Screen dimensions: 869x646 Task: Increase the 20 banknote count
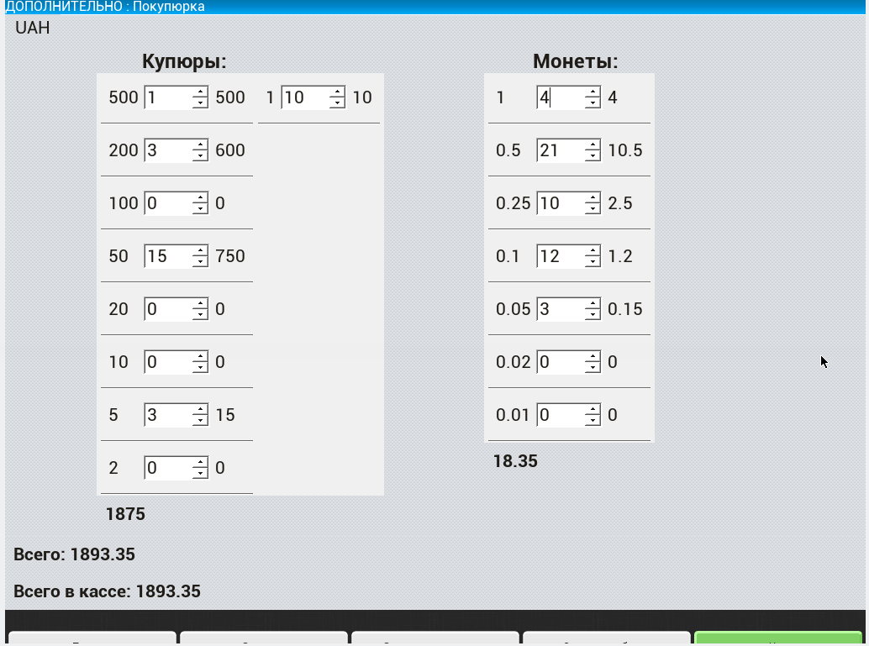pyautogui.click(x=200, y=303)
